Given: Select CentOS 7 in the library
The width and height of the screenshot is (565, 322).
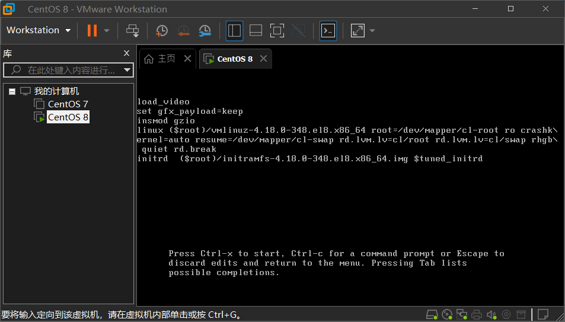Looking at the screenshot, I should click(x=68, y=104).
